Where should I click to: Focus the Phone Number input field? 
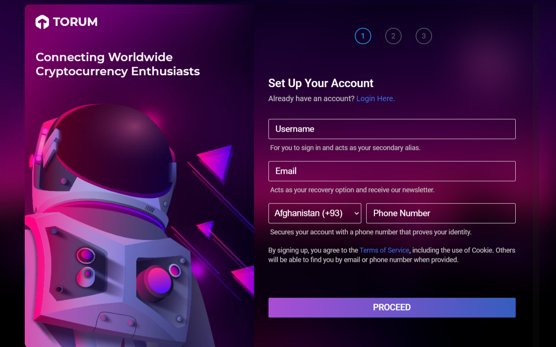441,213
